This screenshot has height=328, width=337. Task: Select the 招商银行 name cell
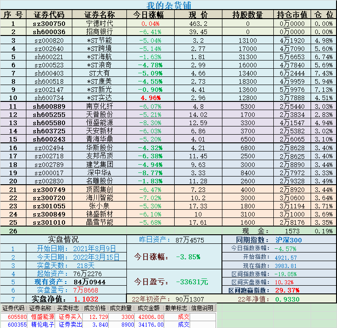click(x=99, y=31)
